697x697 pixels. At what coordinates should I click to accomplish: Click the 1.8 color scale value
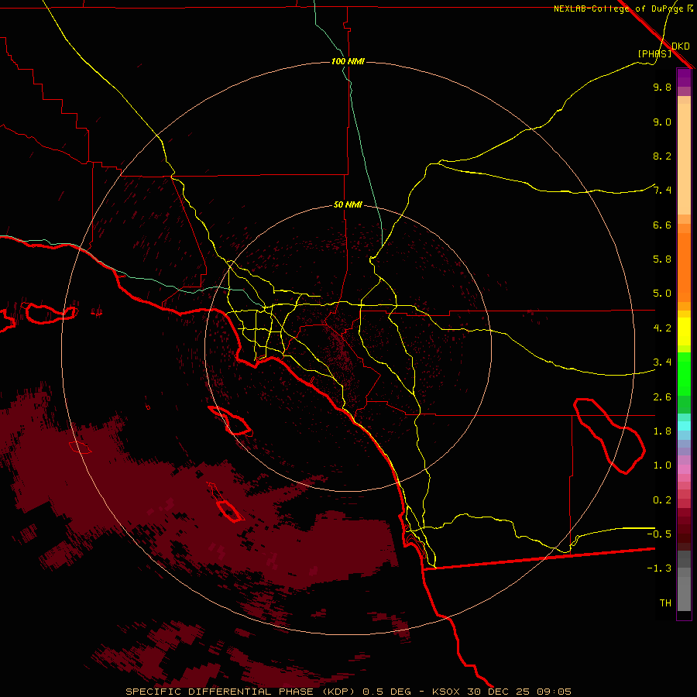point(662,431)
